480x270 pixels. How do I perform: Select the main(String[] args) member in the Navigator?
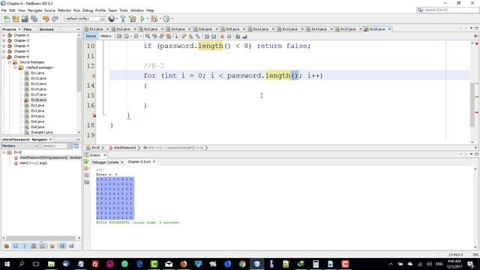[33, 163]
